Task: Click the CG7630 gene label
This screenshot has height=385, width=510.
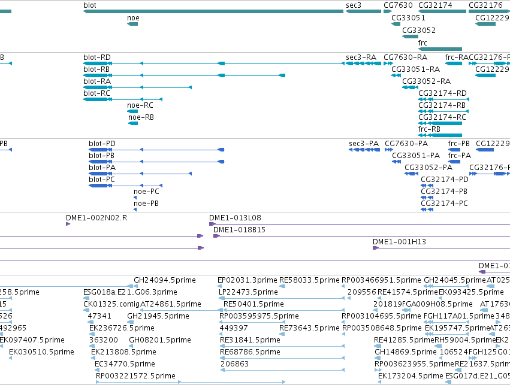Action: click(x=398, y=5)
